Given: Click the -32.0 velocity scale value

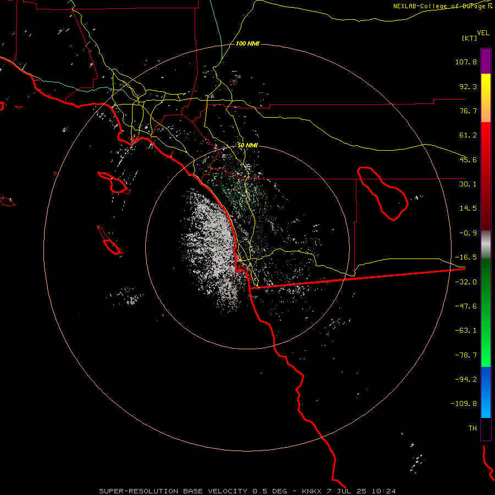Looking at the screenshot, I should [x=466, y=282].
